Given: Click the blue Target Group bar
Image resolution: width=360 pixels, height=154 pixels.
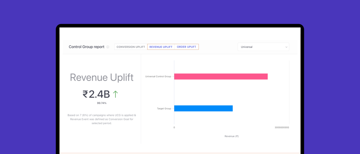Looking at the screenshot, I should pyautogui.click(x=203, y=108).
